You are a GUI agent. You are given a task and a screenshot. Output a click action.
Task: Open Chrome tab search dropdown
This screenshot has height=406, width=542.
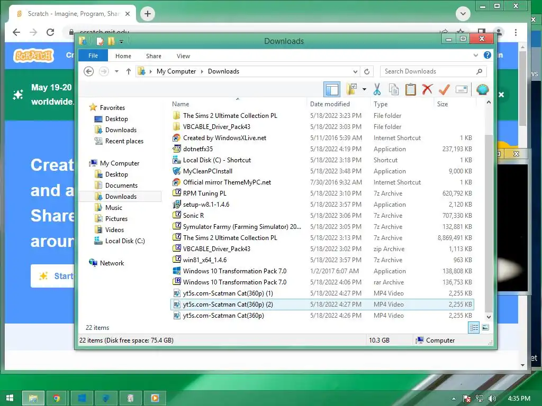click(x=463, y=14)
